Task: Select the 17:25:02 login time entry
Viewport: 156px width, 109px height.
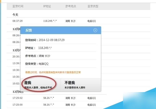Action: tap(17, 98)
